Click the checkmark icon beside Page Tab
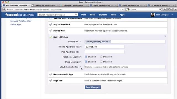The width and height of the screenshot is (177, 99). click(x=51, y=81)
